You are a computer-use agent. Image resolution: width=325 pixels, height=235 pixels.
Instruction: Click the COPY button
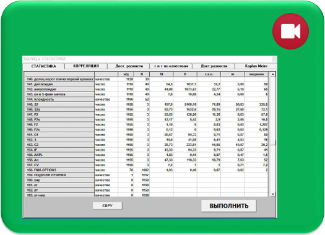click(x=107, y=206)
